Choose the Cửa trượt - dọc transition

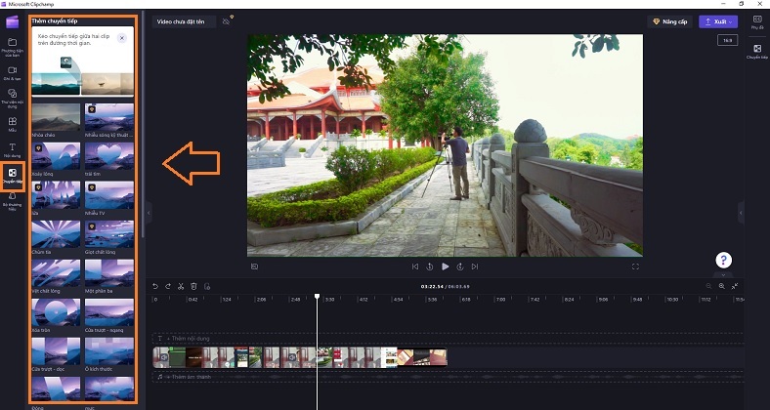56,351
